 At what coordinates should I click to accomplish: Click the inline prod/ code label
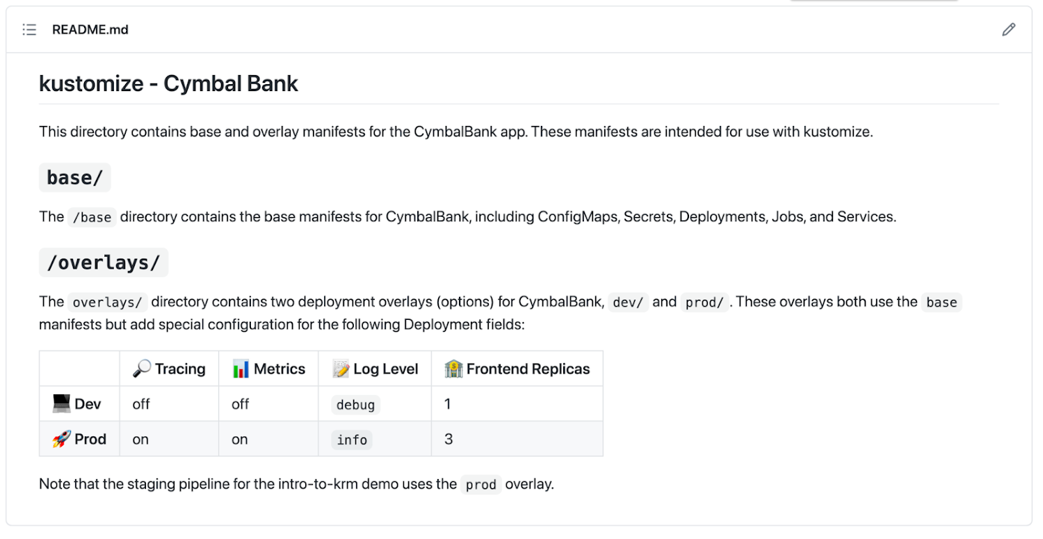click(705, 302)
